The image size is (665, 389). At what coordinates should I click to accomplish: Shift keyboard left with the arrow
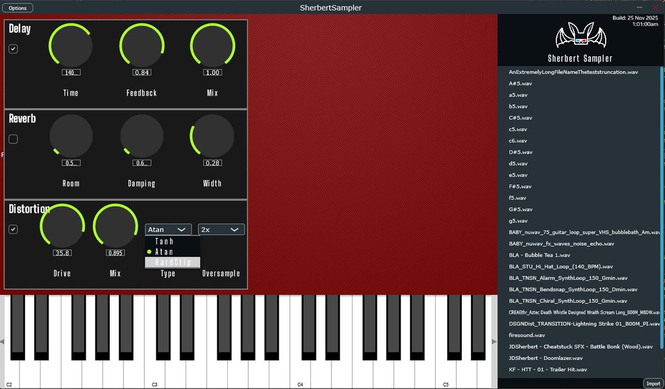pos(2,342)
